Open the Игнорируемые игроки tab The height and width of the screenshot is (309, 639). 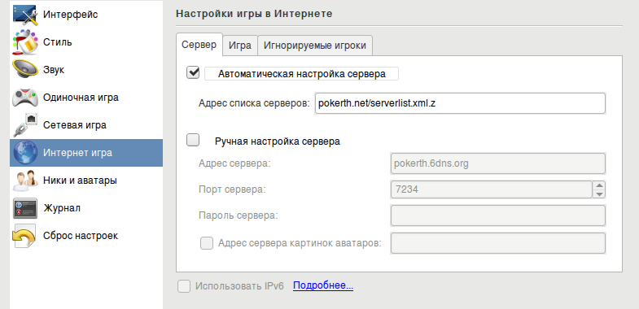coord(315,46)
